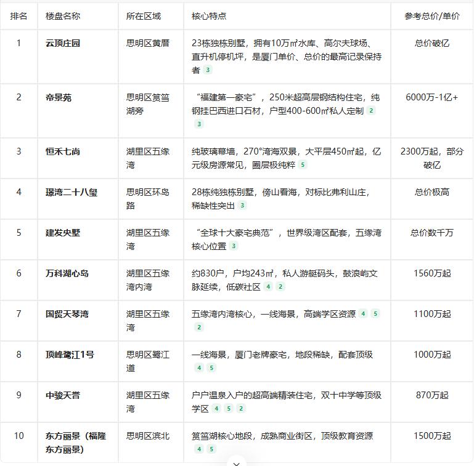474x466 pixels.
Task: Select the property name 建发央墅
Action: [63, 233]
